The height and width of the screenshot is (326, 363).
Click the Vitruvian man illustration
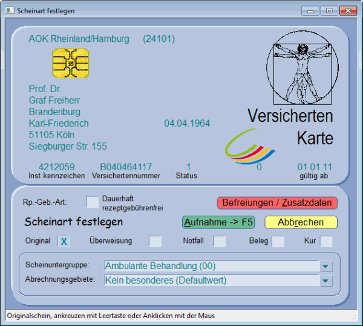coord(302,67)
